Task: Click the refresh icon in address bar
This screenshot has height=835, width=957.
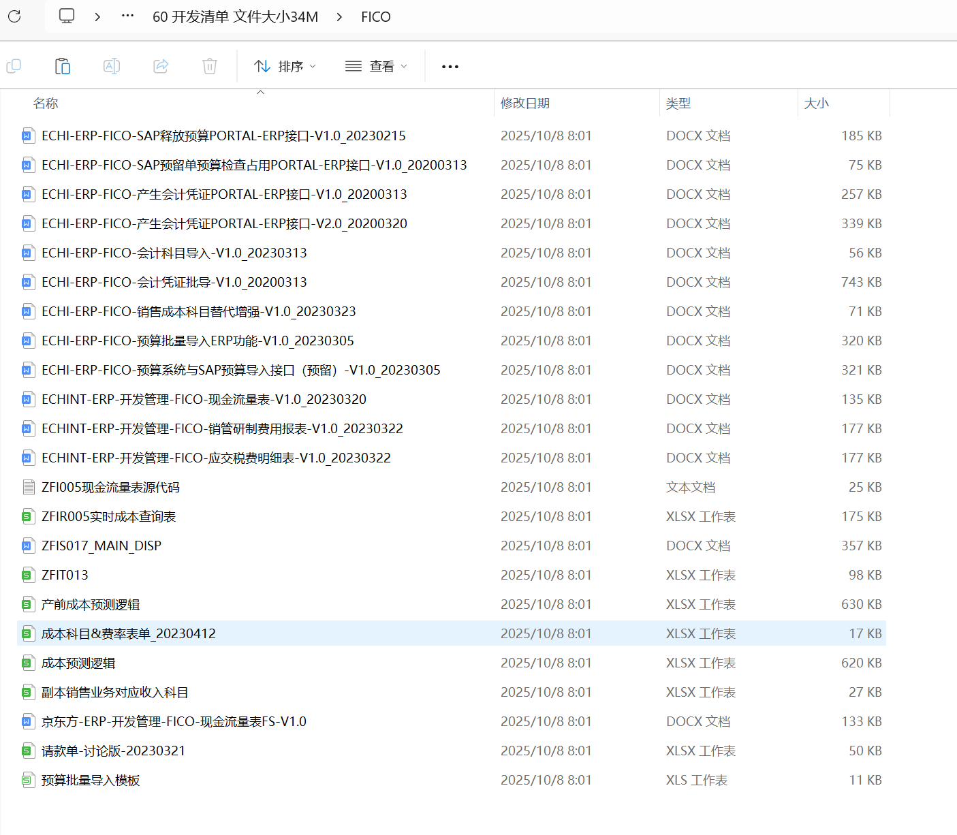Action: (14, 16)
